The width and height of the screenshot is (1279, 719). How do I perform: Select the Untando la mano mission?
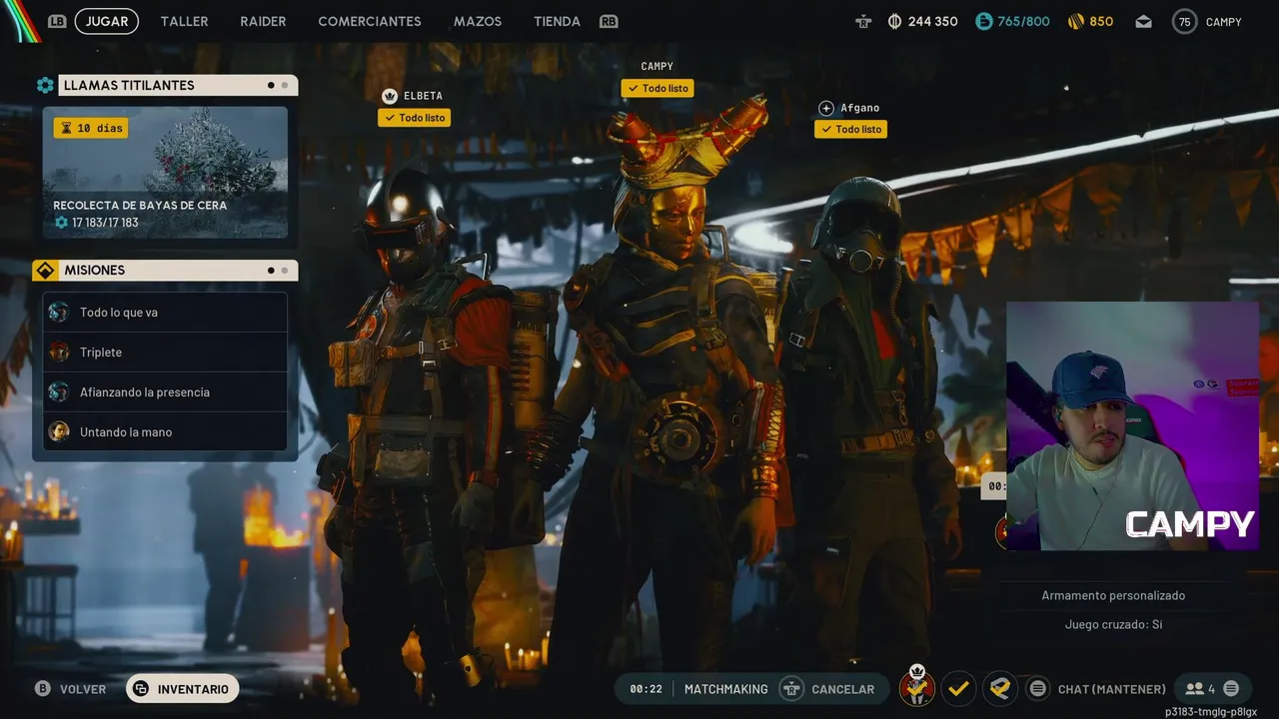coord(165,431)
